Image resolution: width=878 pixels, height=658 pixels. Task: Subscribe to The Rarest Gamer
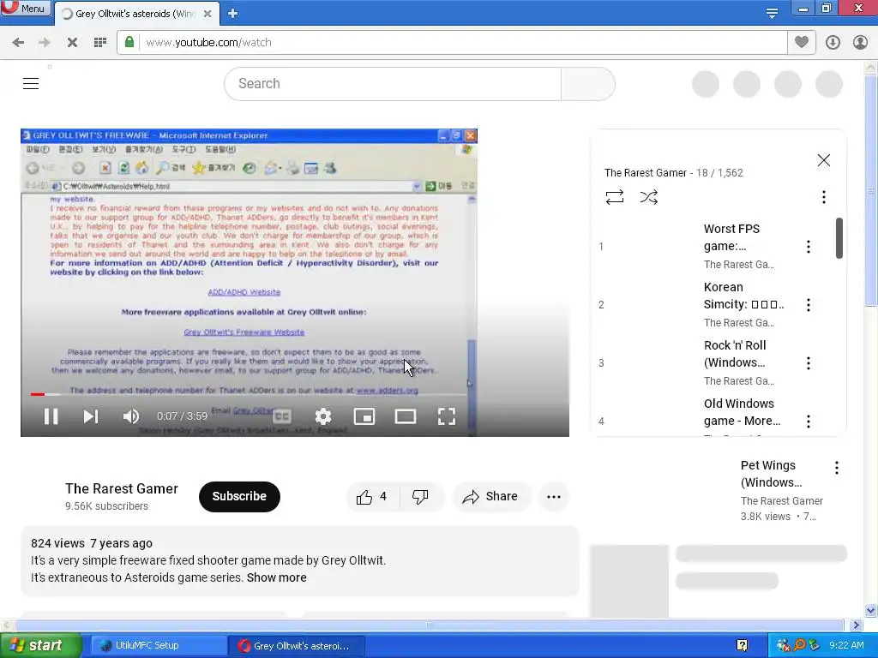click(239, 496)
